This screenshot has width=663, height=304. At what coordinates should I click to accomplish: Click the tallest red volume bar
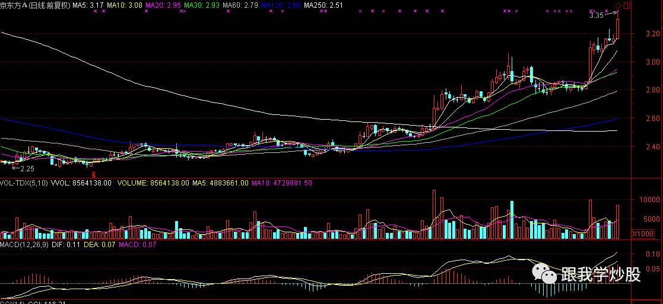[434, 214]
